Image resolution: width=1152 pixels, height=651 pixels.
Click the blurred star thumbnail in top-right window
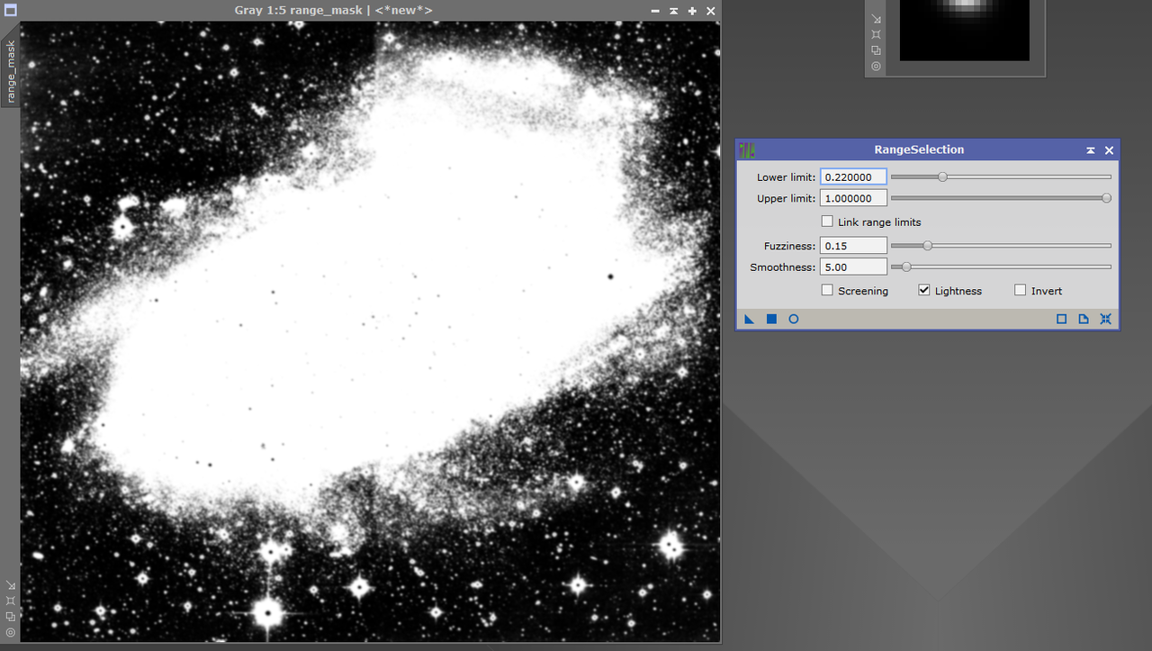(x=965, y=30)
